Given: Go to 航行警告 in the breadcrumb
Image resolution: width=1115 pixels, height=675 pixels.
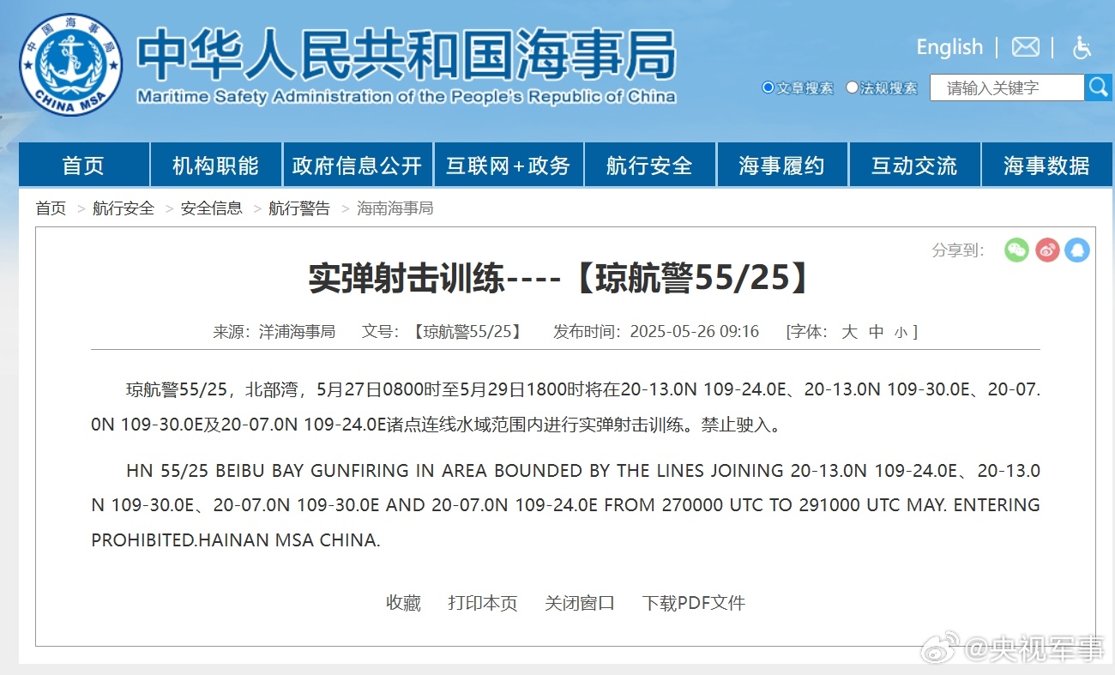Looking at the screenshot, I should [299, 208].
